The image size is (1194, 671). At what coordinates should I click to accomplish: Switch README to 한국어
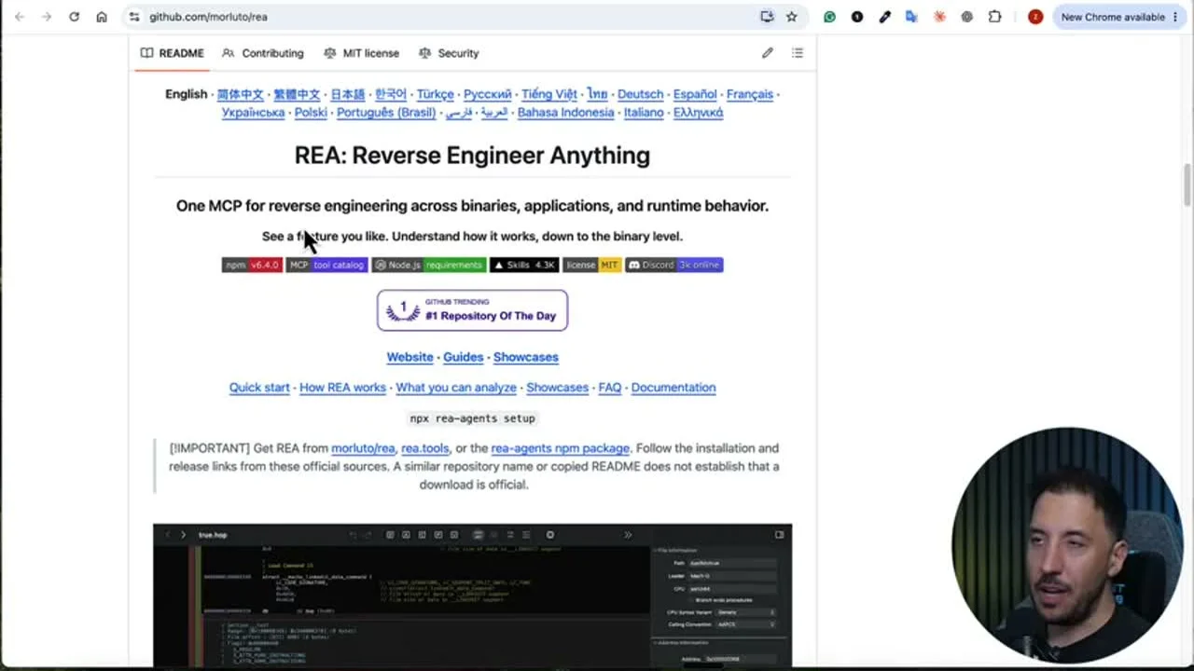[391, 94]
